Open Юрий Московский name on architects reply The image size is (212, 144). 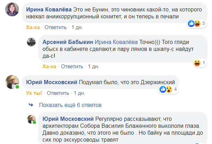tap(67, 118)
